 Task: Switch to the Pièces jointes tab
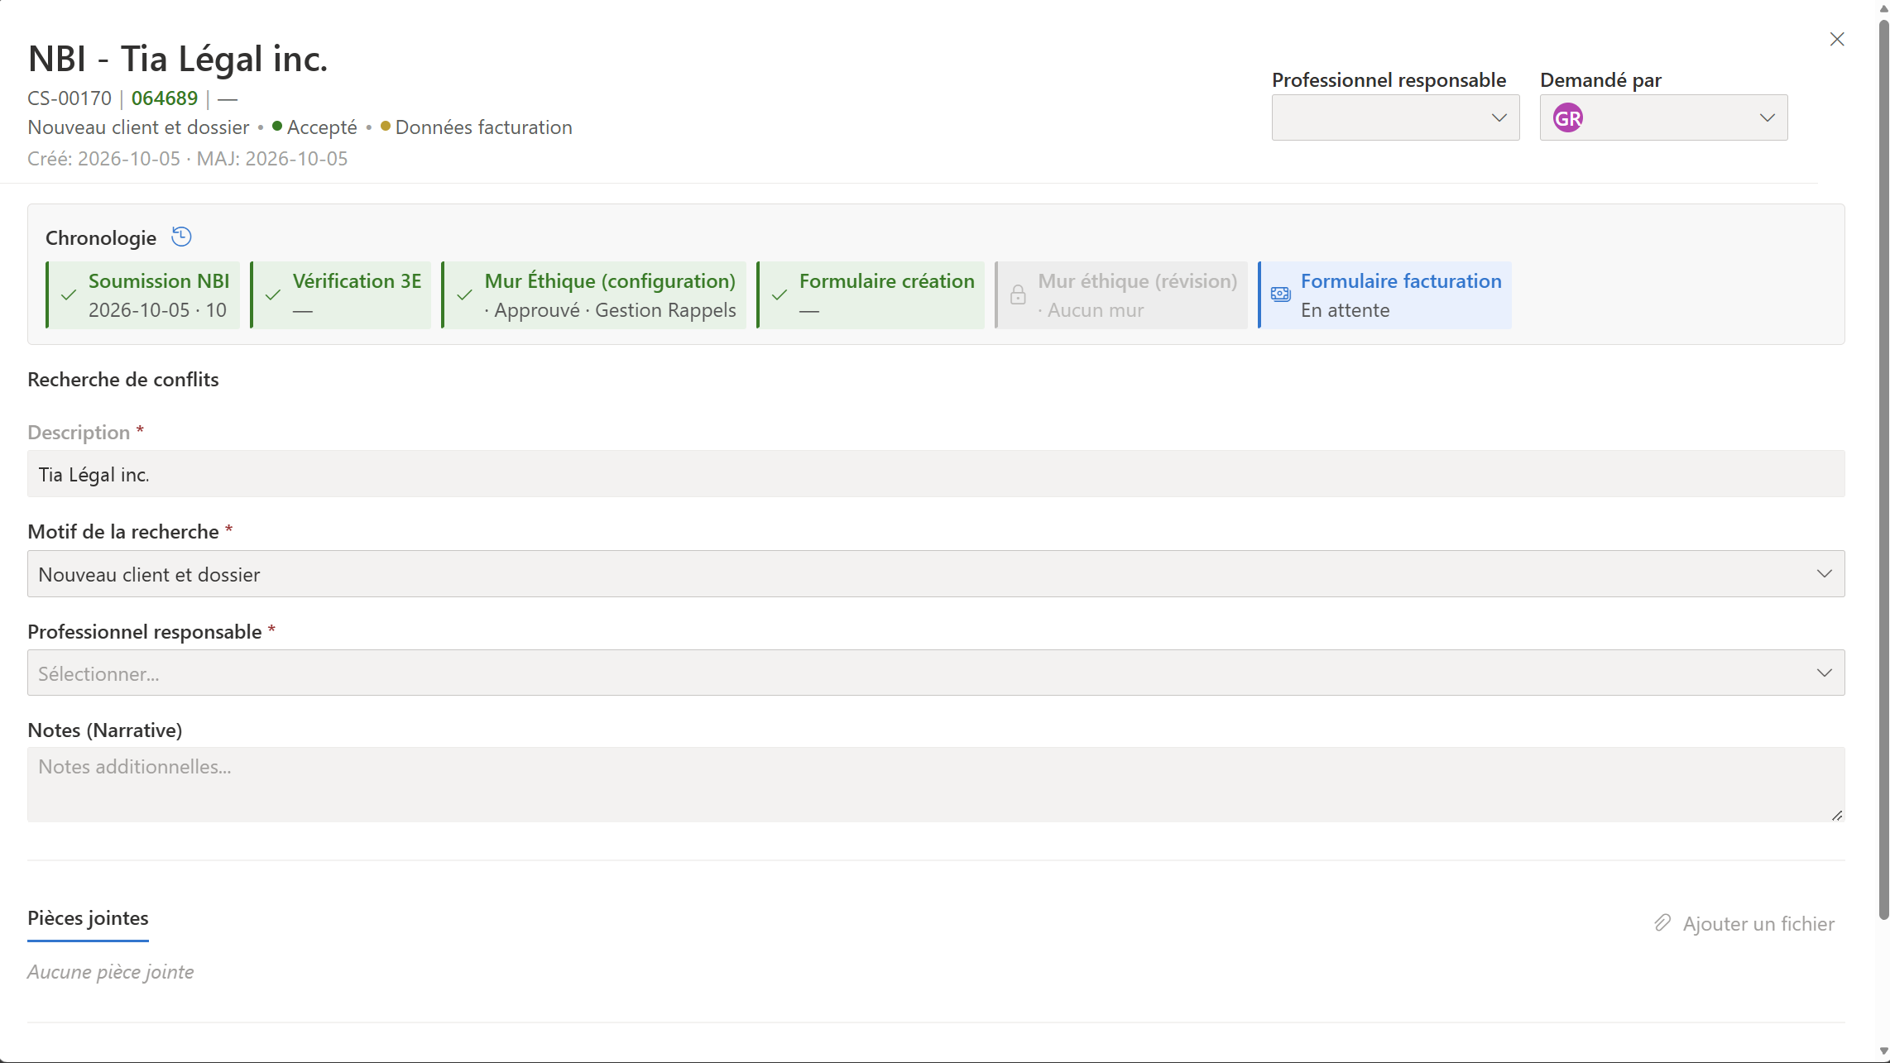[88, 918]
